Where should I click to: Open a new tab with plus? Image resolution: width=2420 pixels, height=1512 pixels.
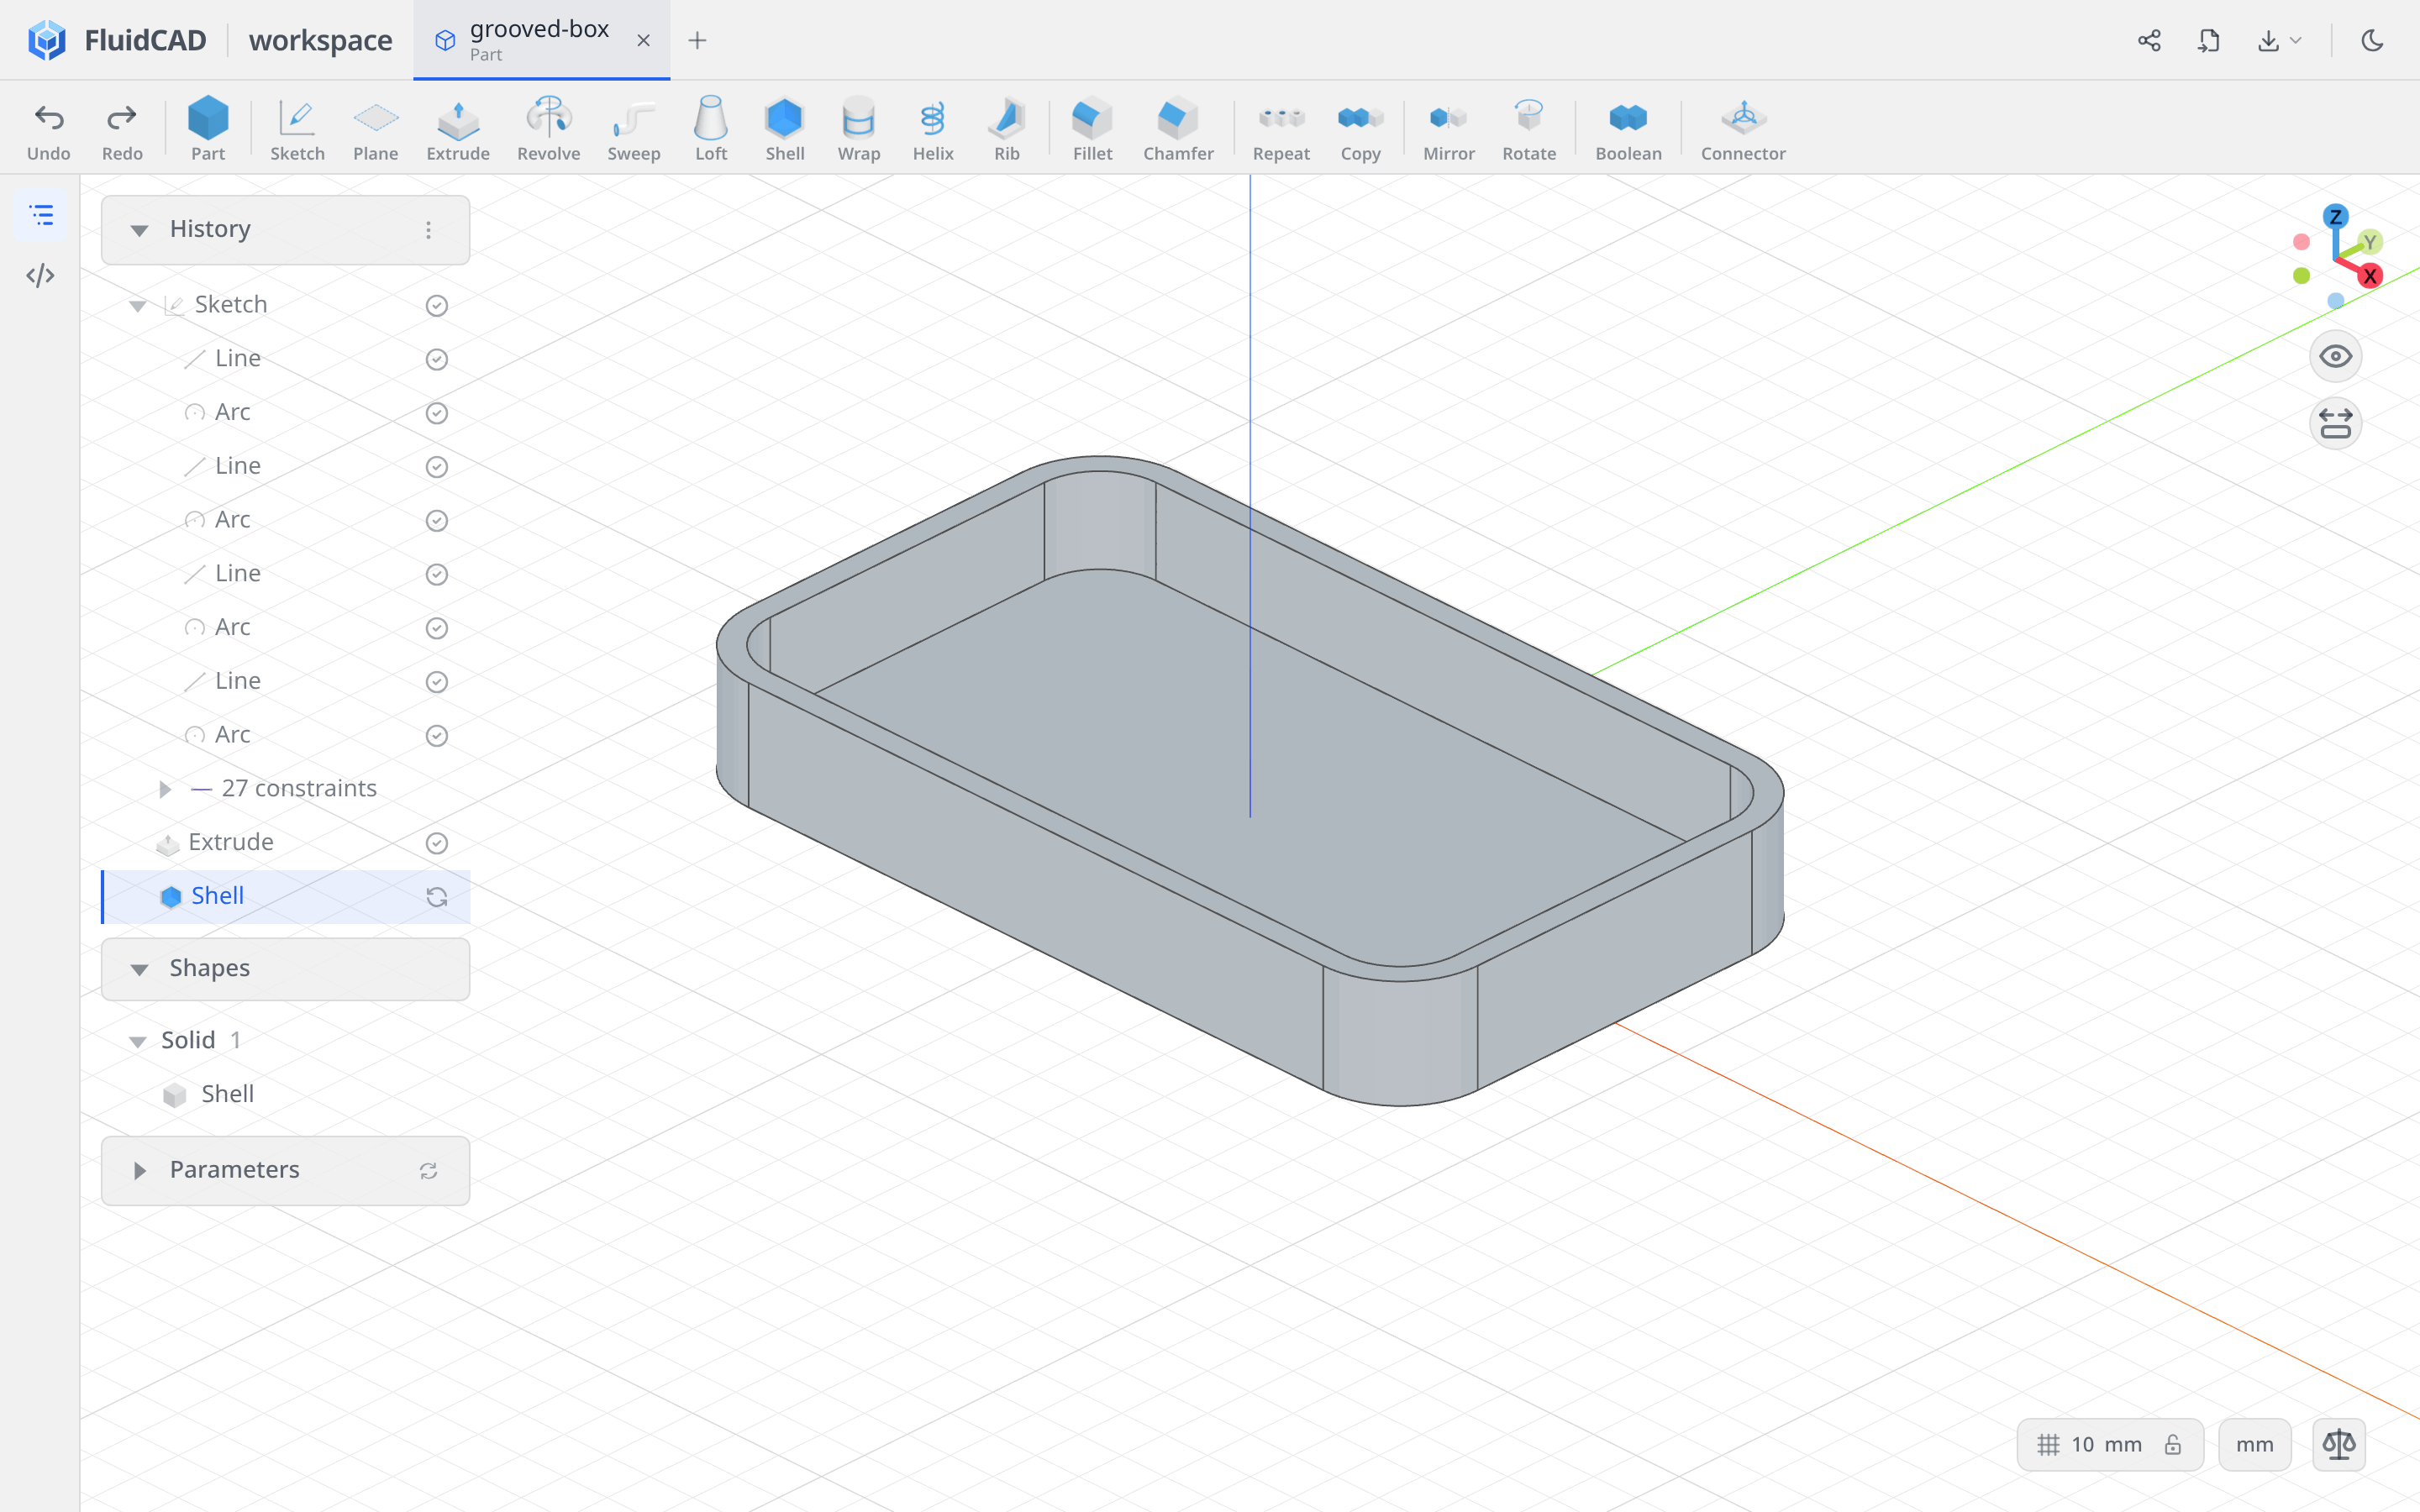(x=697, y=40)
